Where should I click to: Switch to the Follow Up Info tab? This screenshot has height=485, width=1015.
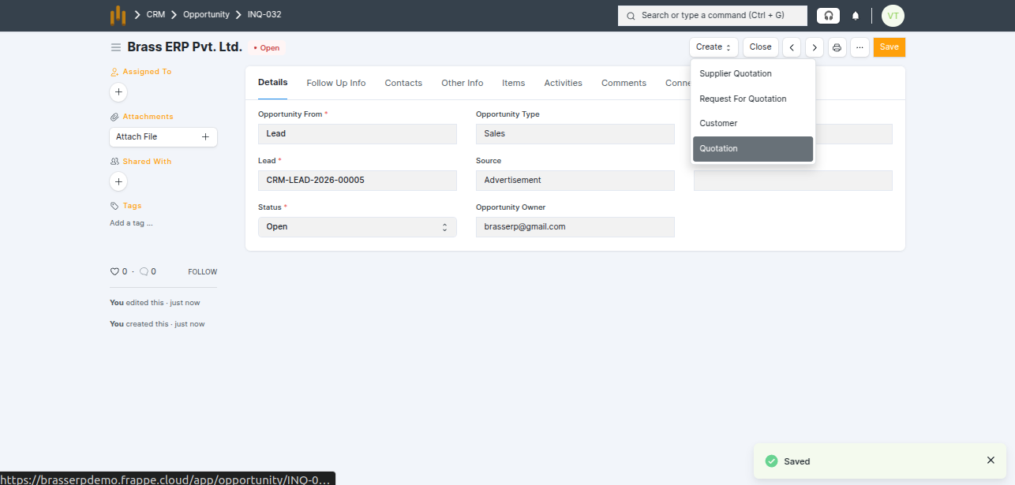click(x=336, y=83)
